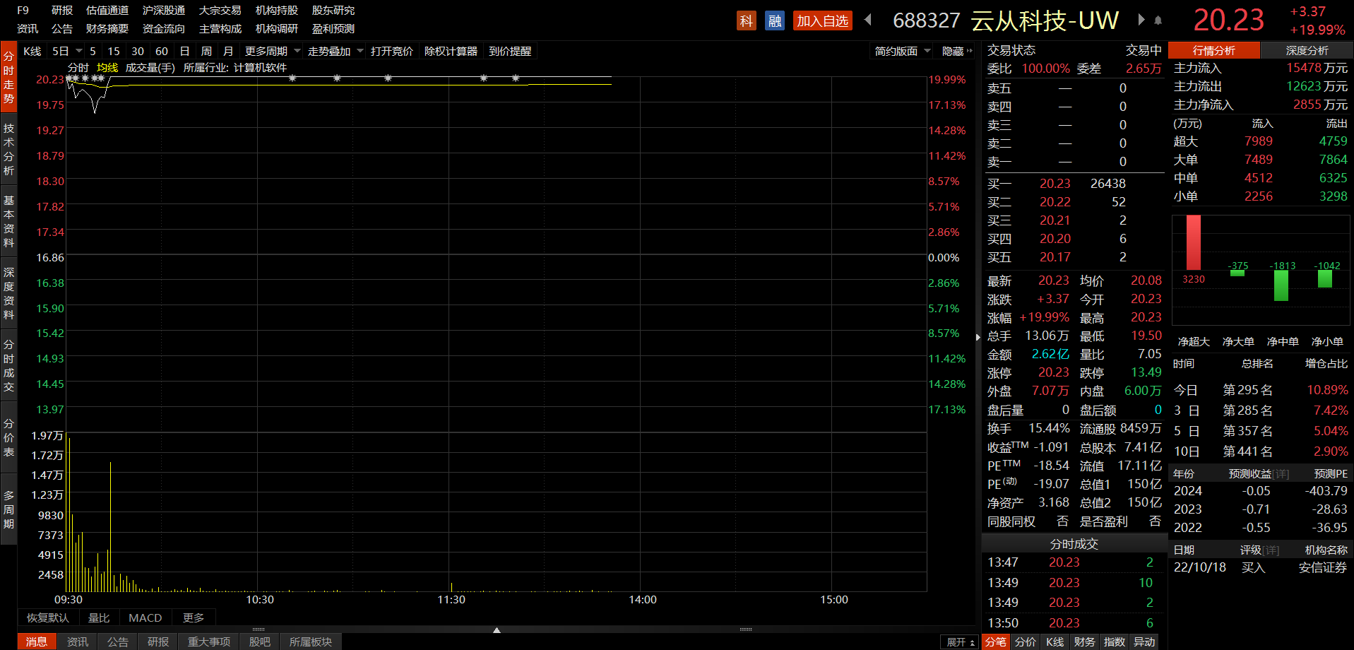The width and height of the screenshot is (1354, 650).
Task: Open 沪深股通 in top menu
Action: [x=164, y=10]
